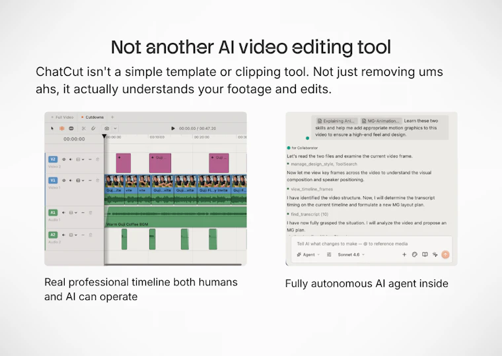Click the 00:10:00 mark on the timeline ruler
The image size is (502, 356).
coord(157,137)
